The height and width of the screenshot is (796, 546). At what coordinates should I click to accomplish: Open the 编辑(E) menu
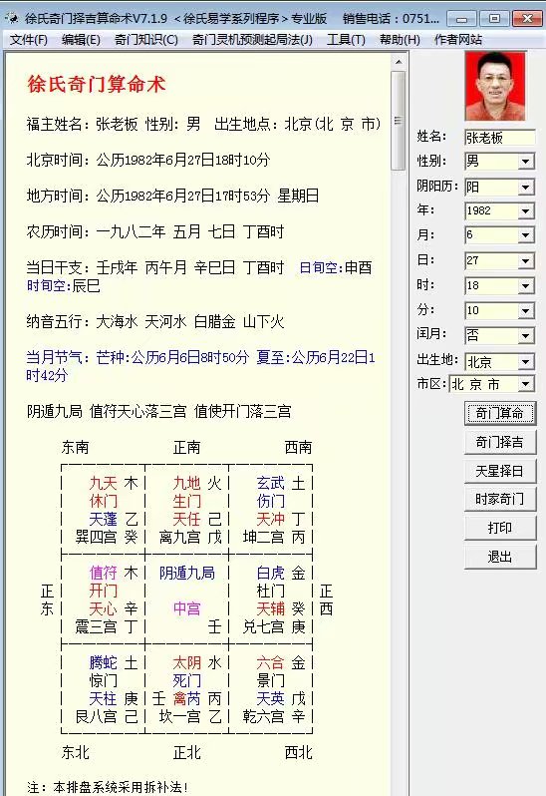click(x=81, y=40)
